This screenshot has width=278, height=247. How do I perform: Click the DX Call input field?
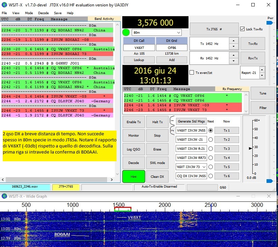[x=139, y=48]
